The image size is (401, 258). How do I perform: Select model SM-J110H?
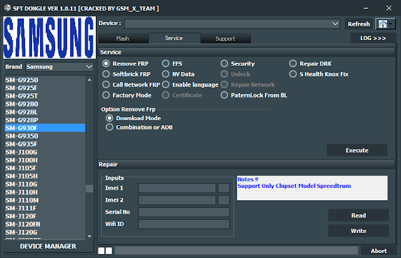44,192
